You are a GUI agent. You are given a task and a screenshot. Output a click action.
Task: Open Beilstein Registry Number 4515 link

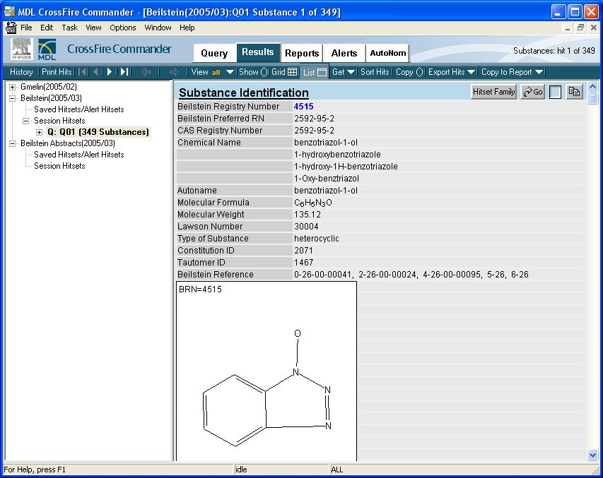click(303, 107)
